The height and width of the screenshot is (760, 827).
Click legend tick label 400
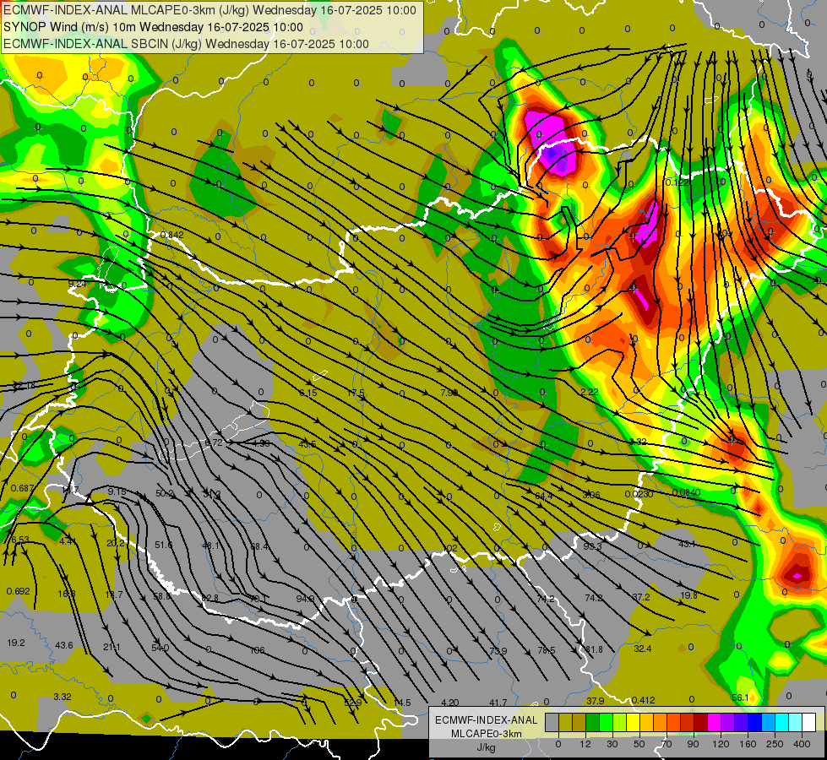(802, 744)
